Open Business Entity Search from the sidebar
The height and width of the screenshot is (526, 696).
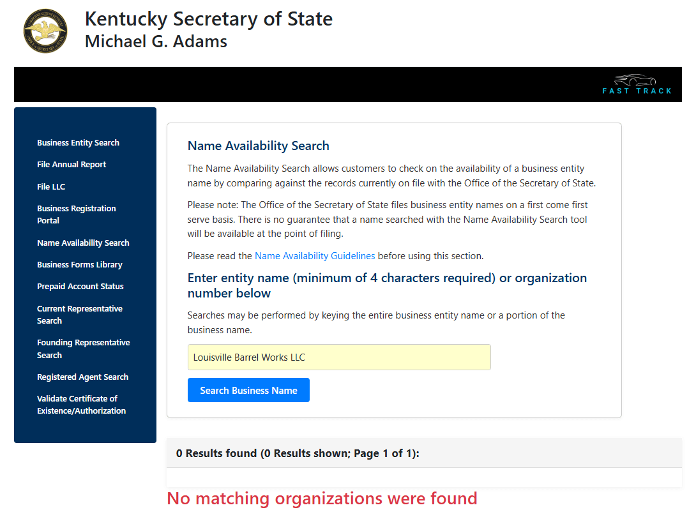click(x=78, y=142)
